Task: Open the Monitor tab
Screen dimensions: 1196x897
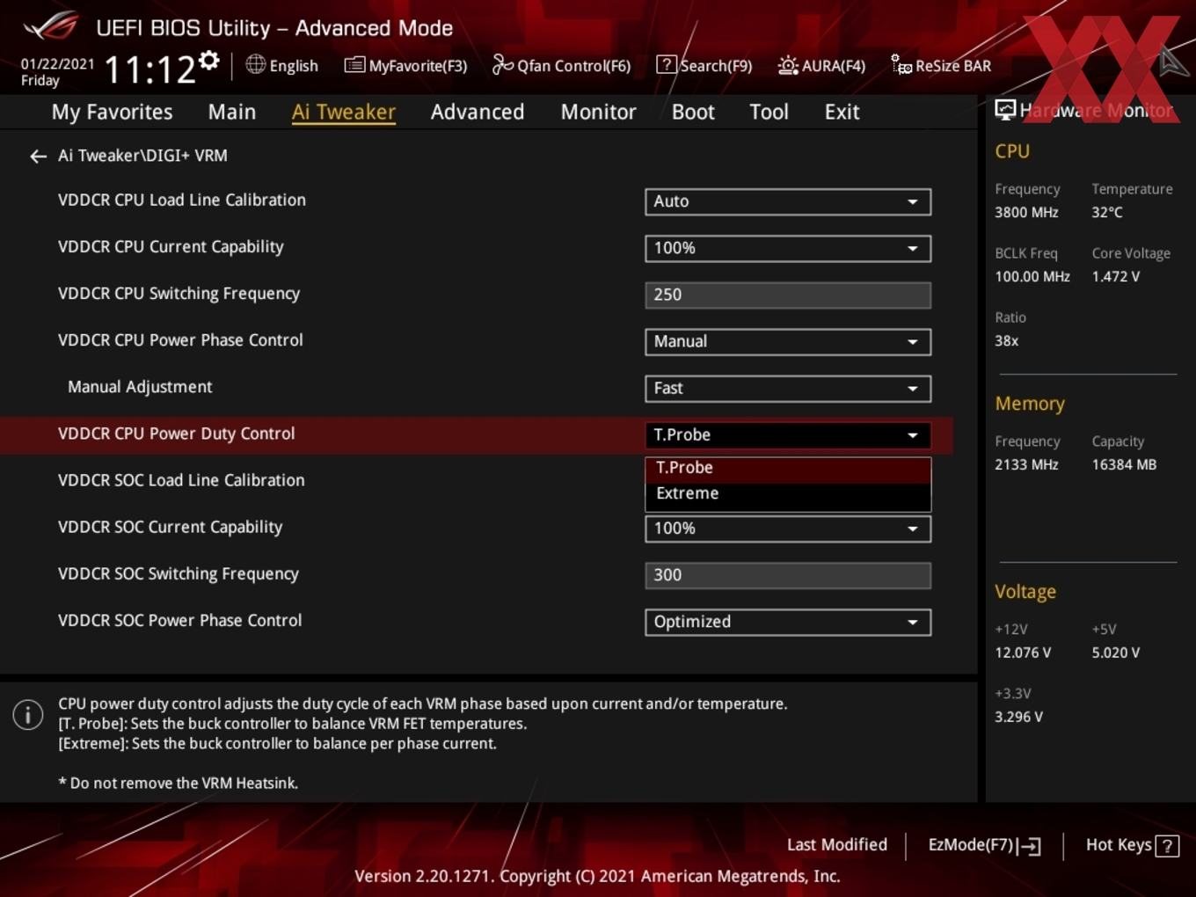Action: coord(598,112)
